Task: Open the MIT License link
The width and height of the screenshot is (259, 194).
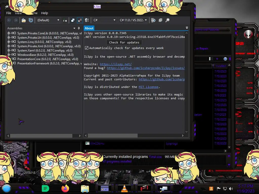Action: tap(148, 87)
